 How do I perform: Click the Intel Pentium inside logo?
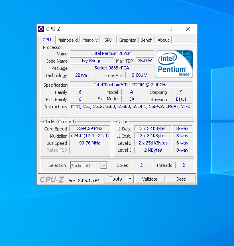[x=174, y=64]
